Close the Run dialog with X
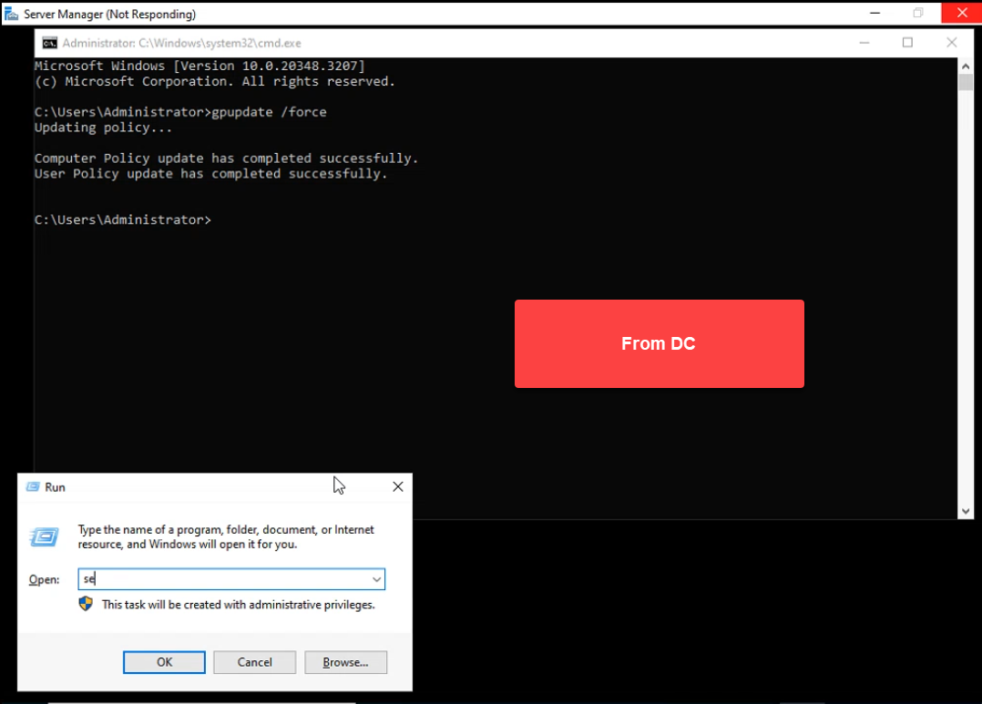Screen dimensions: 982x704 coord(398,486)
